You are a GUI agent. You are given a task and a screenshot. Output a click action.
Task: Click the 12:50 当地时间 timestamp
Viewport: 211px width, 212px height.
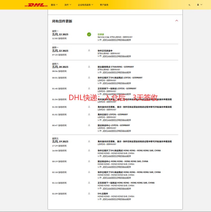tap(59, 38)
